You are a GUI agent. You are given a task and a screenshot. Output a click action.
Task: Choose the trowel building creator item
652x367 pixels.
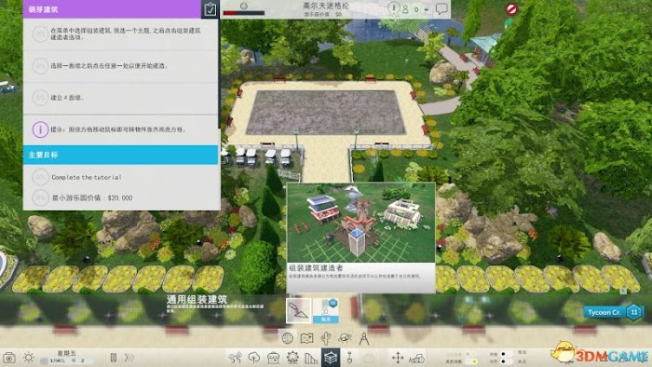coord(299,310)
